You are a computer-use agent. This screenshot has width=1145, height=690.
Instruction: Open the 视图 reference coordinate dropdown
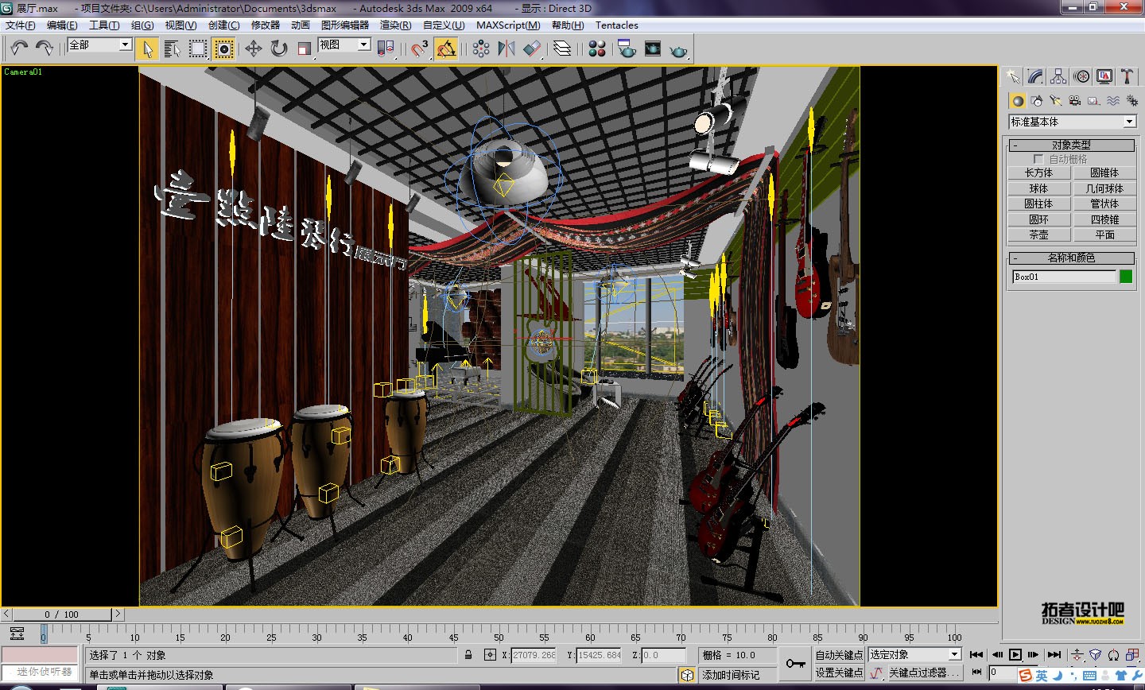(344, 45)
